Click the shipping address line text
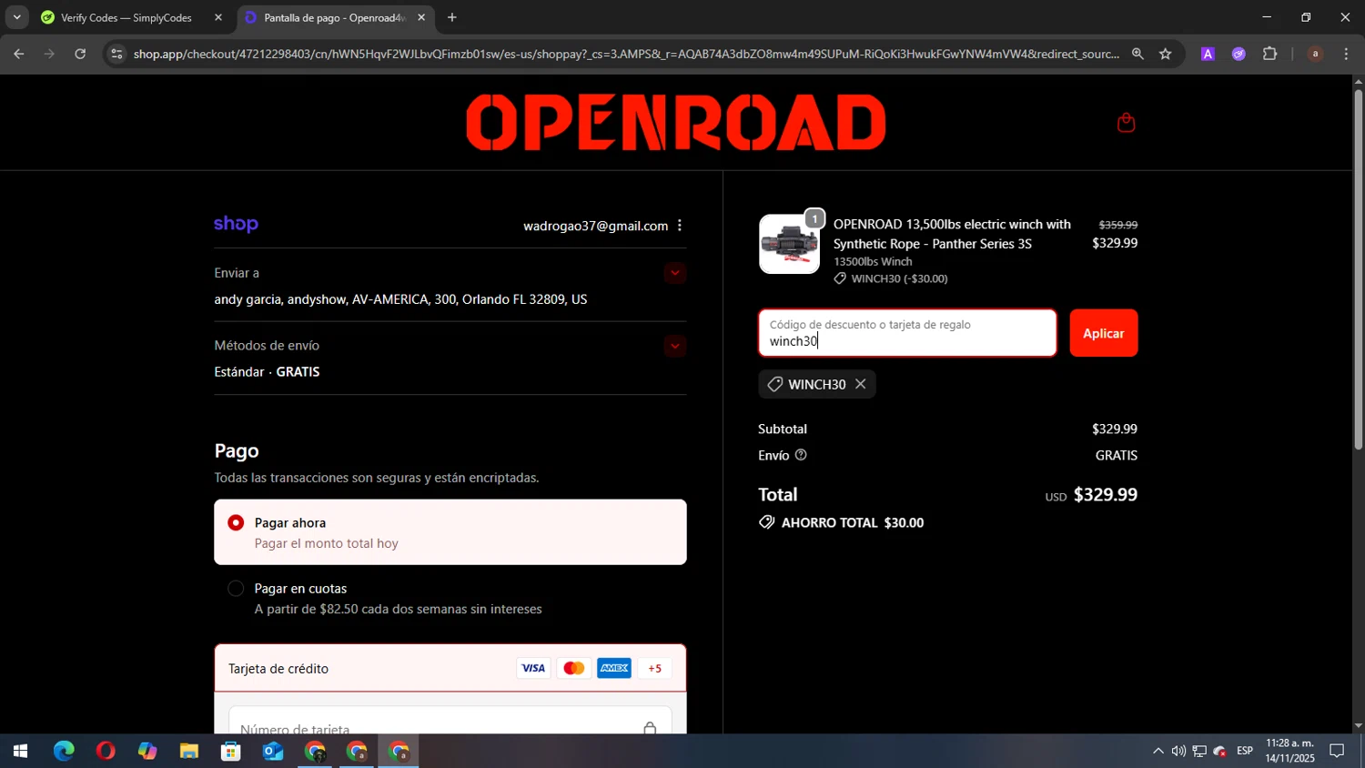Screen dimensions: 1365x768 pos(400,299)
